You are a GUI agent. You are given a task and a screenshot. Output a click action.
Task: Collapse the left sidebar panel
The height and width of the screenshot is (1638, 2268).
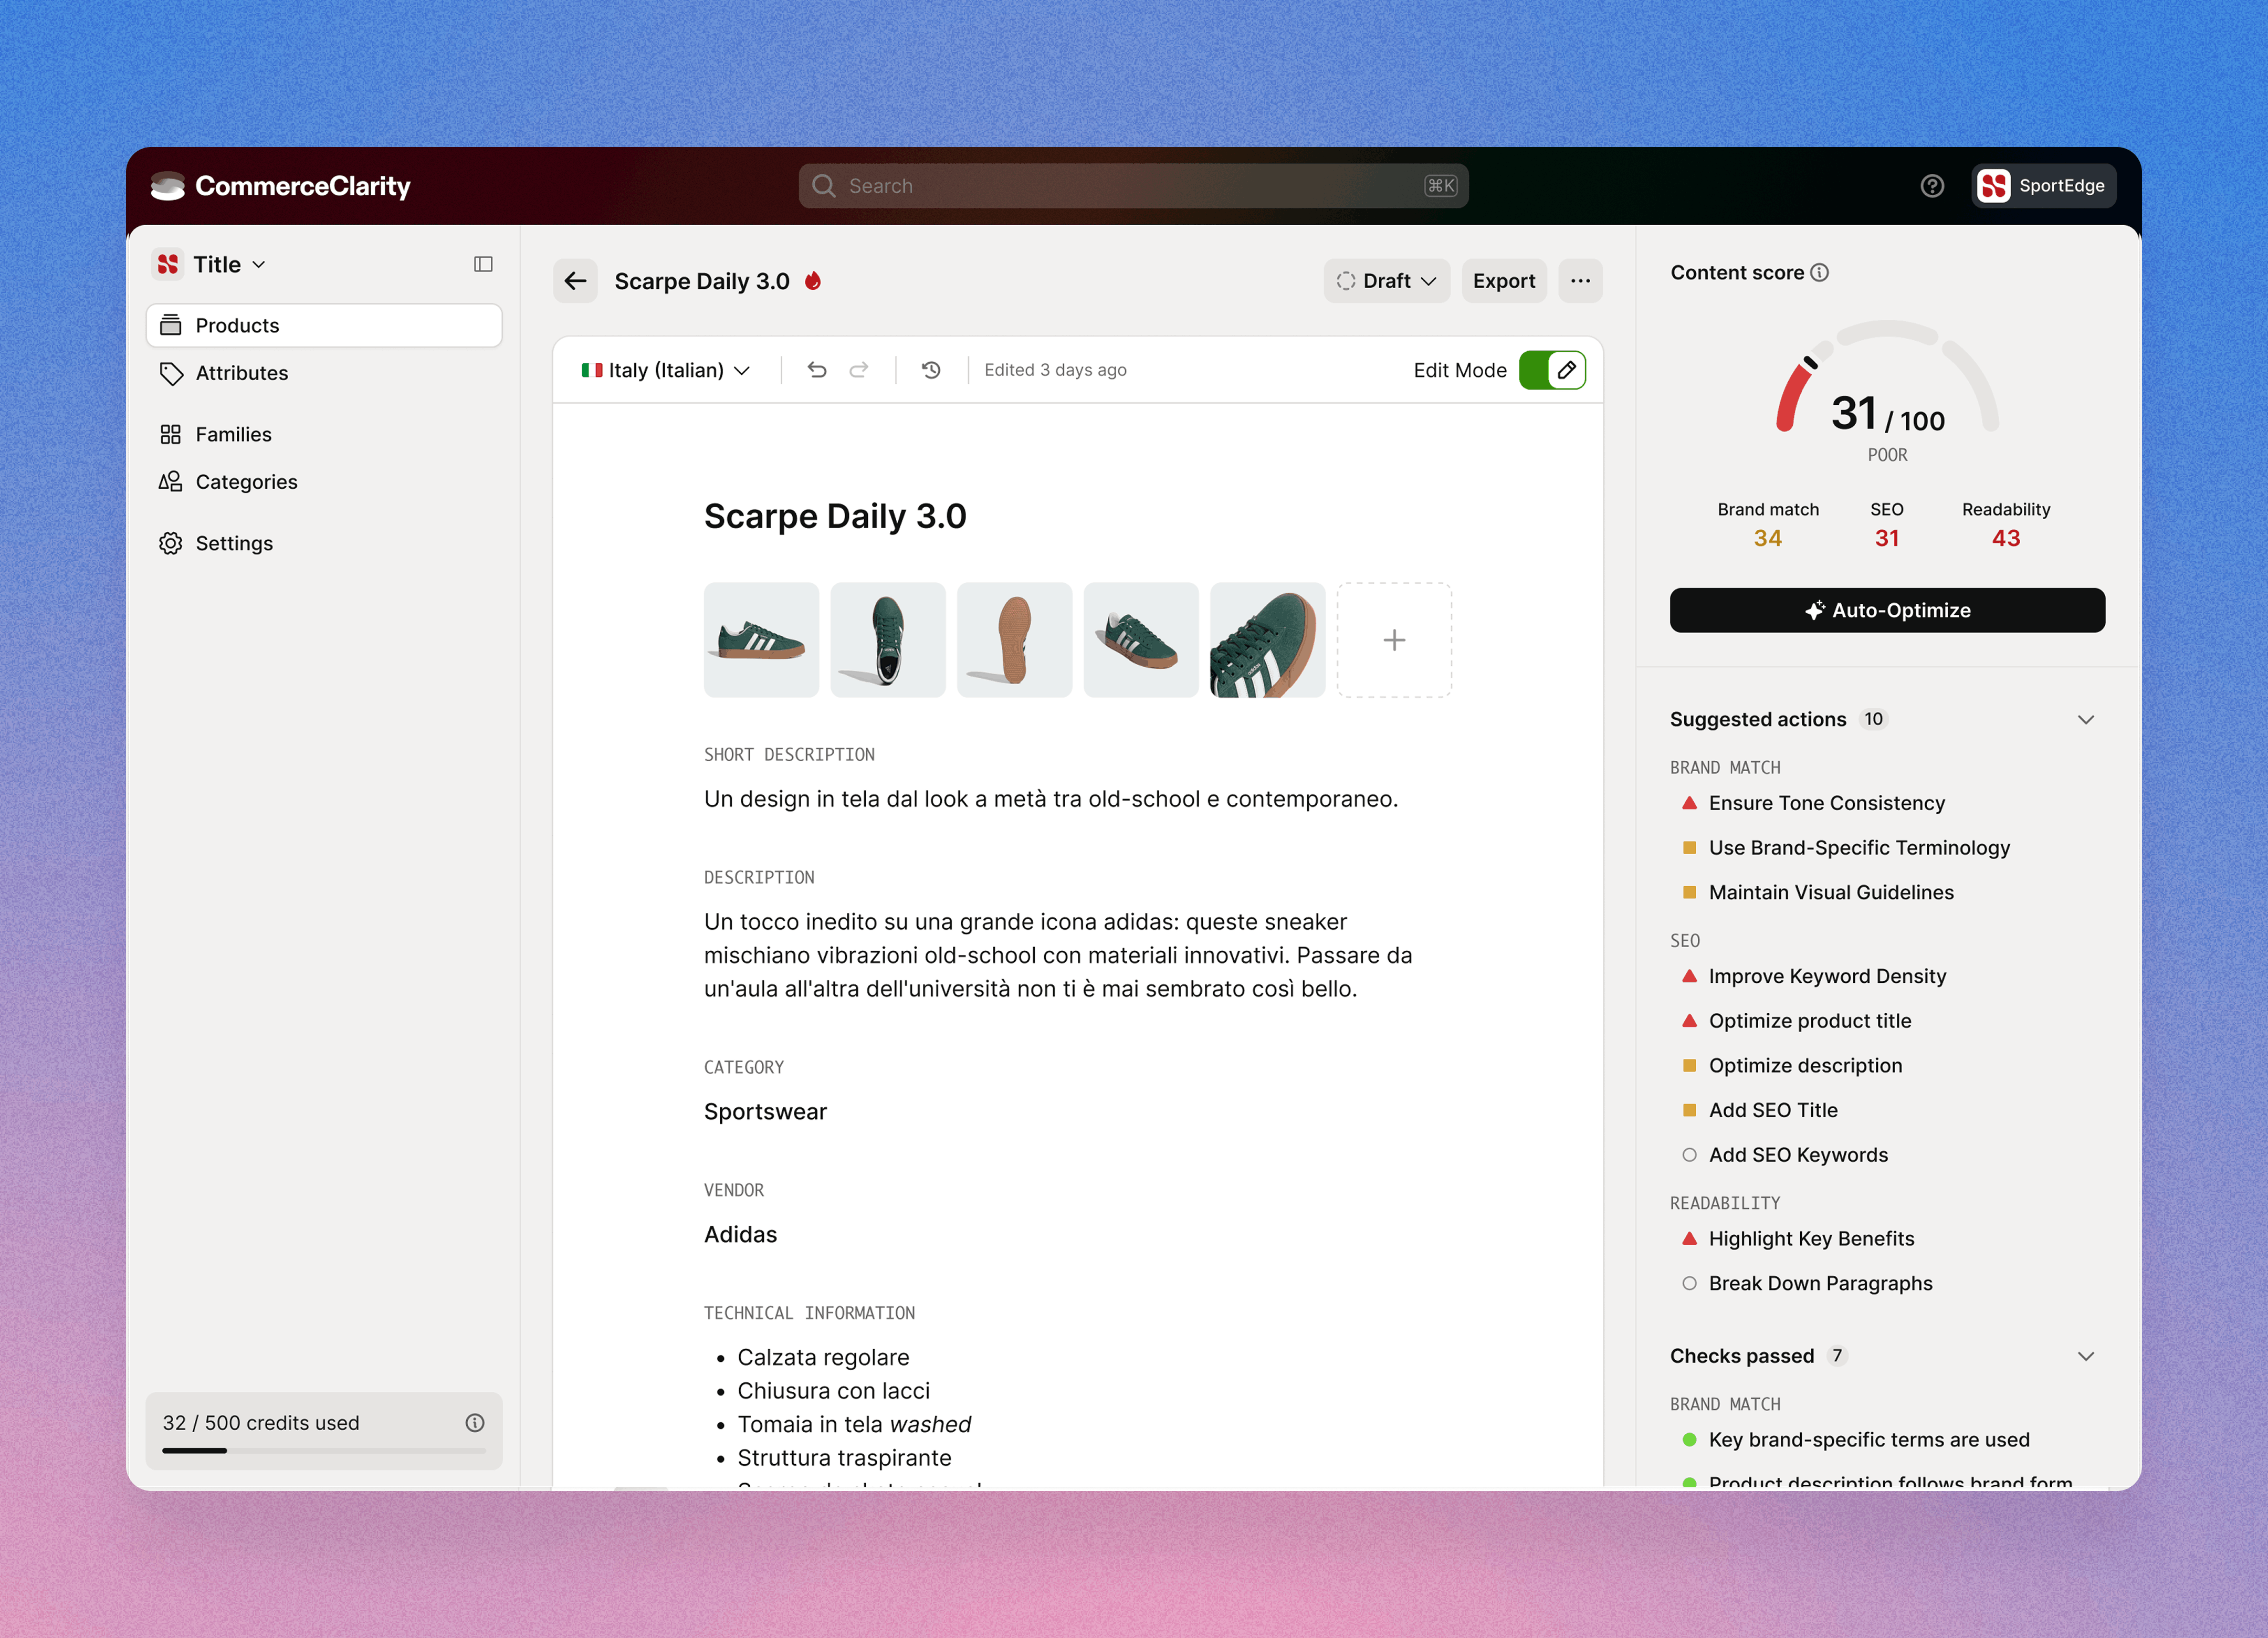point(483,263)
